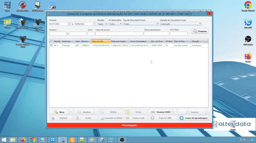The image size is (256, 143).
Task: Sort by the Data emissão column header
Action: click(101, 41)
